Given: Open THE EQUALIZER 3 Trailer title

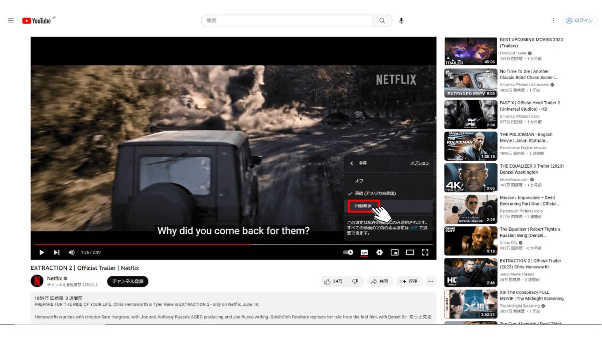Looking at the screenshot, I should pyautogui.click(x=532, y=169).
